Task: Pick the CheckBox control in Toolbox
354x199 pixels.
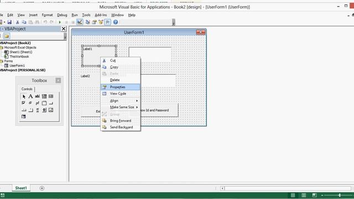Action: [x=24, y=103]
